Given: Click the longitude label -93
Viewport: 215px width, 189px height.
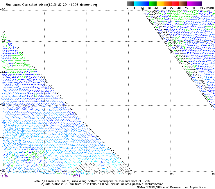Looking at the screenshot, I should [171, 174].
